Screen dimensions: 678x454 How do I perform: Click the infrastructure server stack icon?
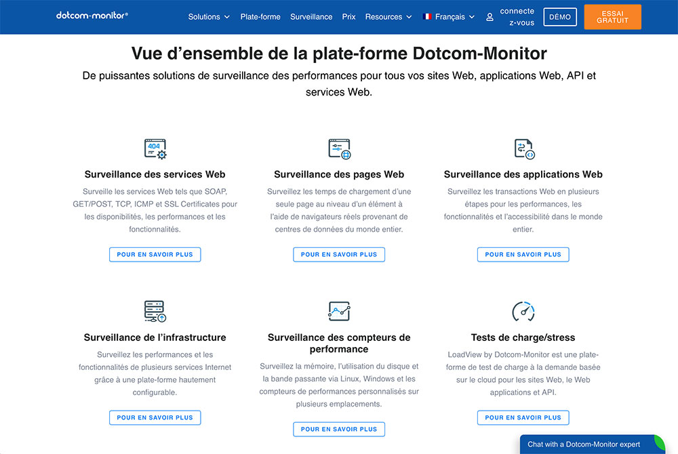[x=155, y=312]
